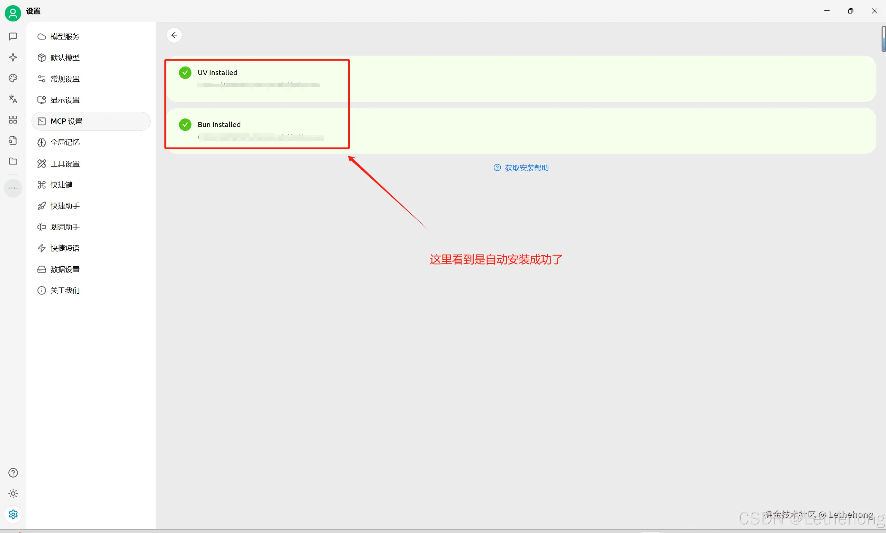Open the chat assistant sidebar icon
The width and height of the screenshot is (886, 533).
(x=13, y=36)
